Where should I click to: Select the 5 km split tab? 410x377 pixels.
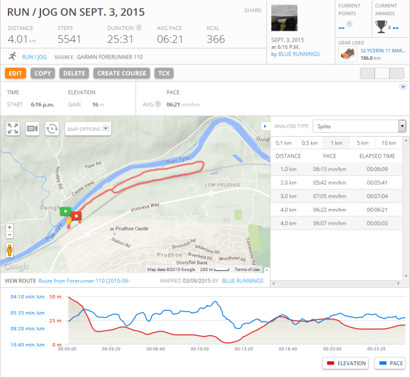(362, 143)
